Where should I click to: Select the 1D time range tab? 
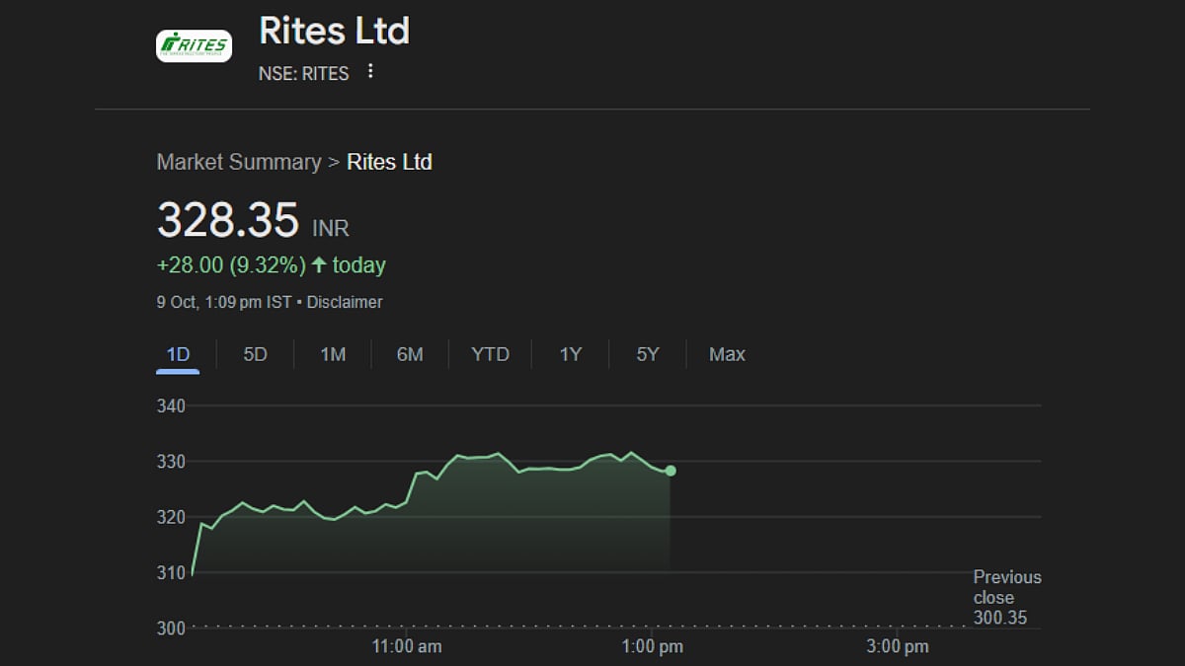(178, 354)
